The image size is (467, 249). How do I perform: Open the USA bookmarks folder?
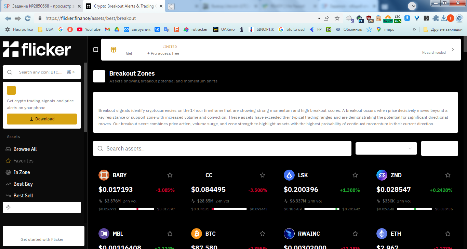[46, 29]
